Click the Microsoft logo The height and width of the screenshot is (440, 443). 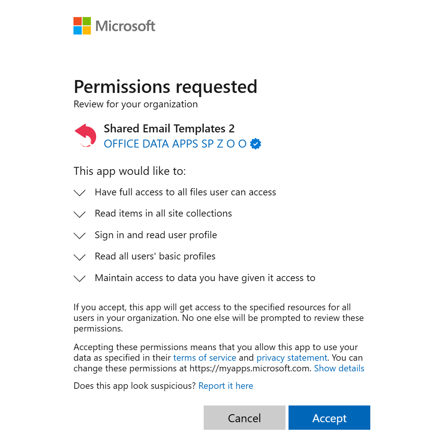(114, 25)
